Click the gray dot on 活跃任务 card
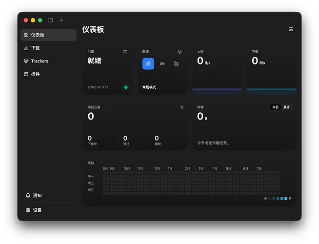Image resolution: width=319 pixels, height=244 pixels. [182, 107]
